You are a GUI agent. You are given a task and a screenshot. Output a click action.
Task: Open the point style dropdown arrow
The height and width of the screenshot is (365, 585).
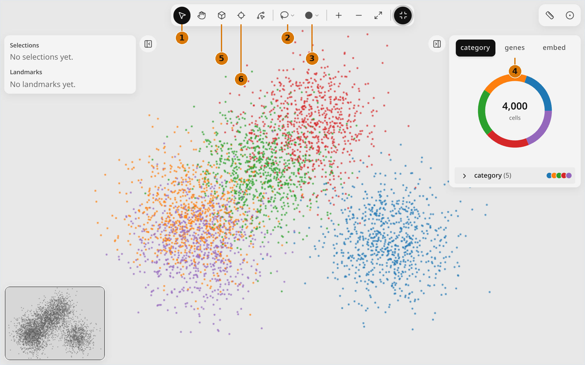(317, 16)
